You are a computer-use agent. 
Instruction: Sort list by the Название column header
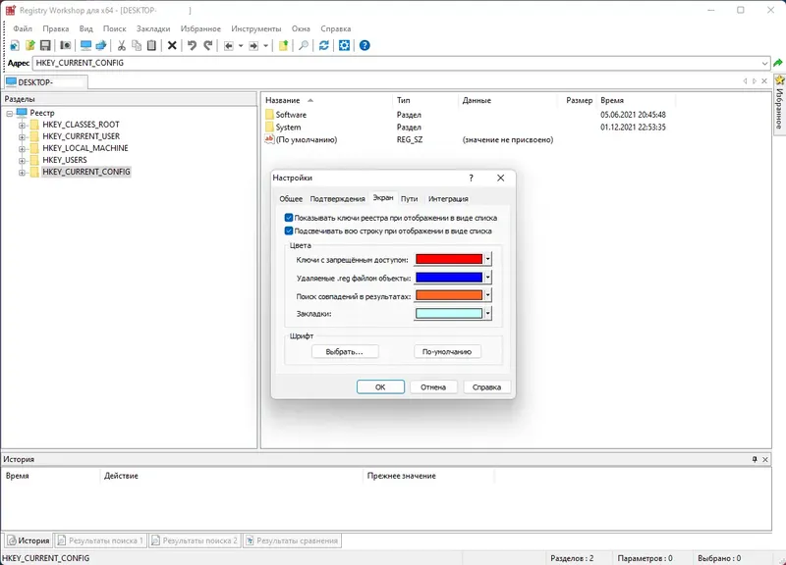[x=282, y=100]
